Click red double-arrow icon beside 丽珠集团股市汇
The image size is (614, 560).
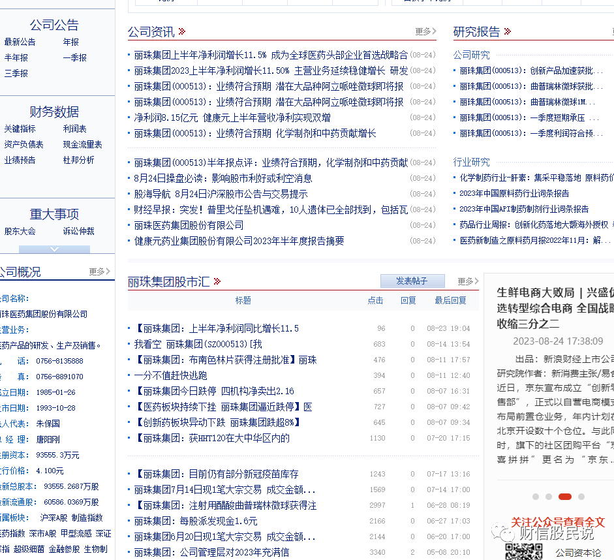click(217, 281)
